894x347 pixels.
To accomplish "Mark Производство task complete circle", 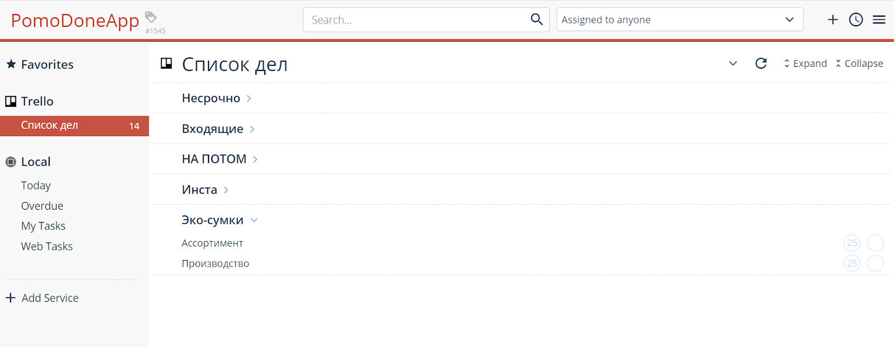I will tap(875, 263).
